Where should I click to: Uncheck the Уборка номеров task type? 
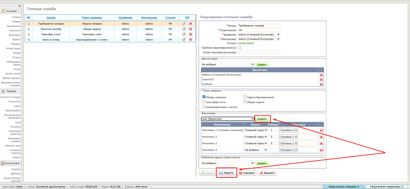(204, 97)
